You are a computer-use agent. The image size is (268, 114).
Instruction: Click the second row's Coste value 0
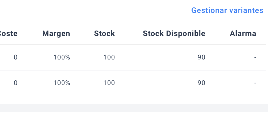point(15,83)
